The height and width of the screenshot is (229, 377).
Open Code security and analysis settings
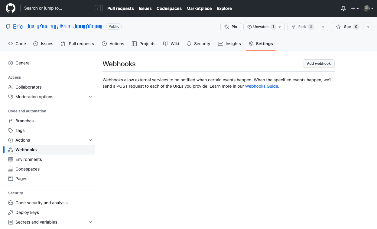[50, 203]
